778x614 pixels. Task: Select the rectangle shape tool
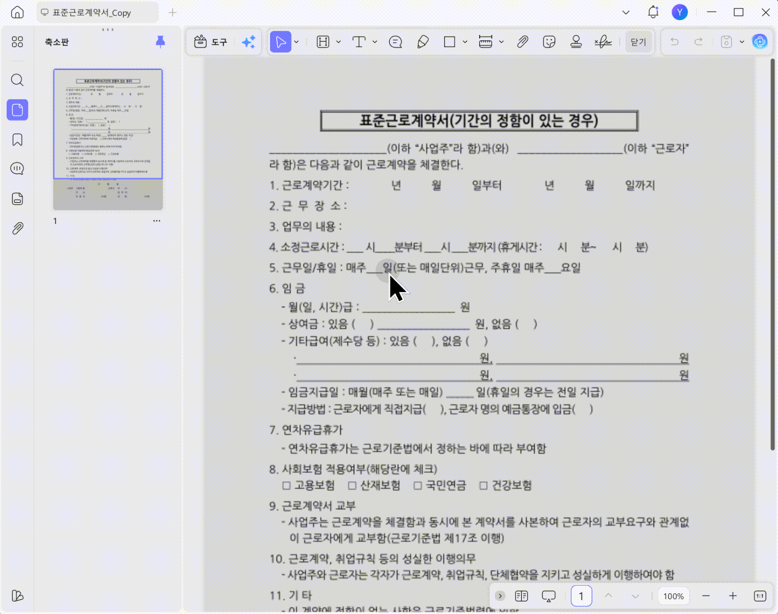[x=449, y=42]
